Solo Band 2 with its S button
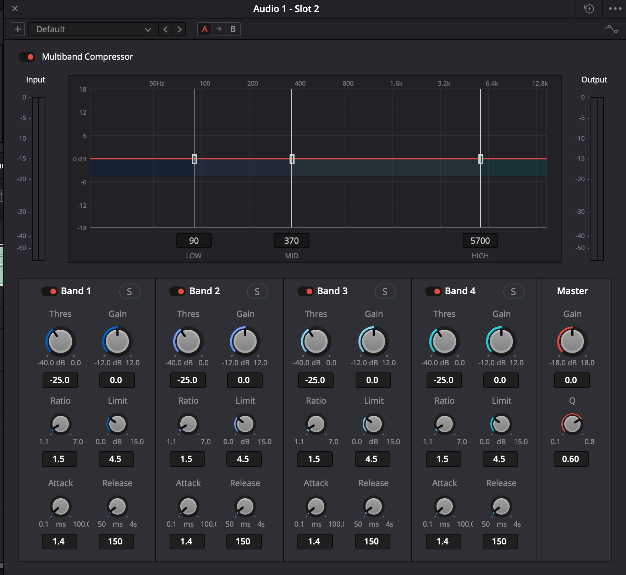Image resolution: width=626 pixels, height=575 pixels. 257,291
